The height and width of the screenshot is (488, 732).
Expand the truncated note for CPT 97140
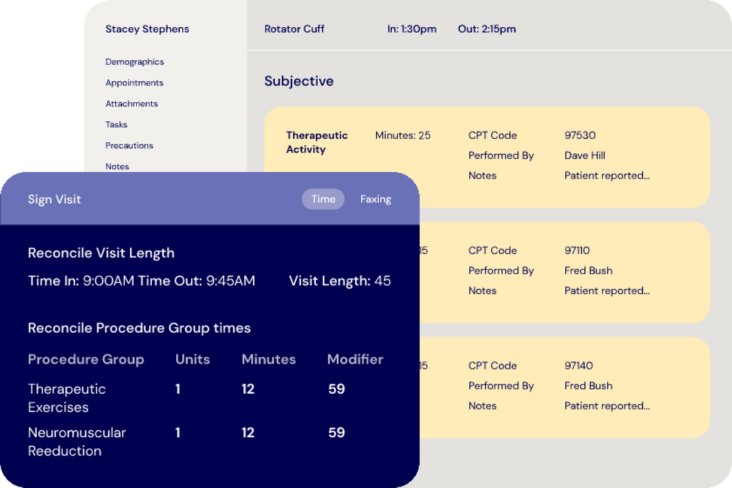[x=596, y=406]
